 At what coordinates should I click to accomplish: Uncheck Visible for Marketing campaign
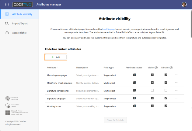pos(152,75)
